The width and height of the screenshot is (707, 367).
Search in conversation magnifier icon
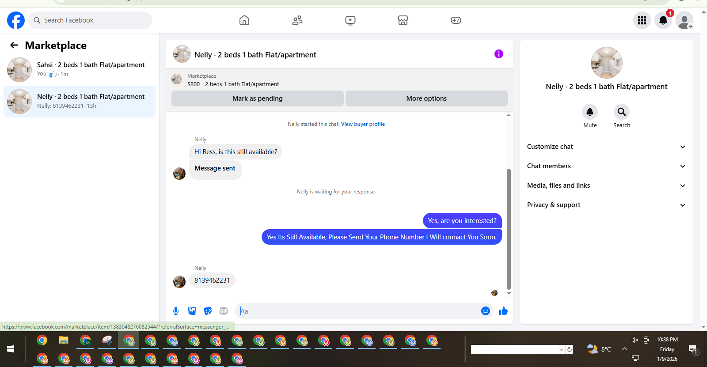(x=622, y=112)
